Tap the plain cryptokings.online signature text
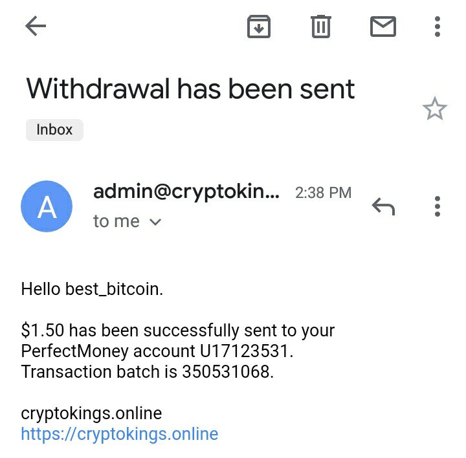The width and height of the screenshot is (466, 458). [91, 413]
